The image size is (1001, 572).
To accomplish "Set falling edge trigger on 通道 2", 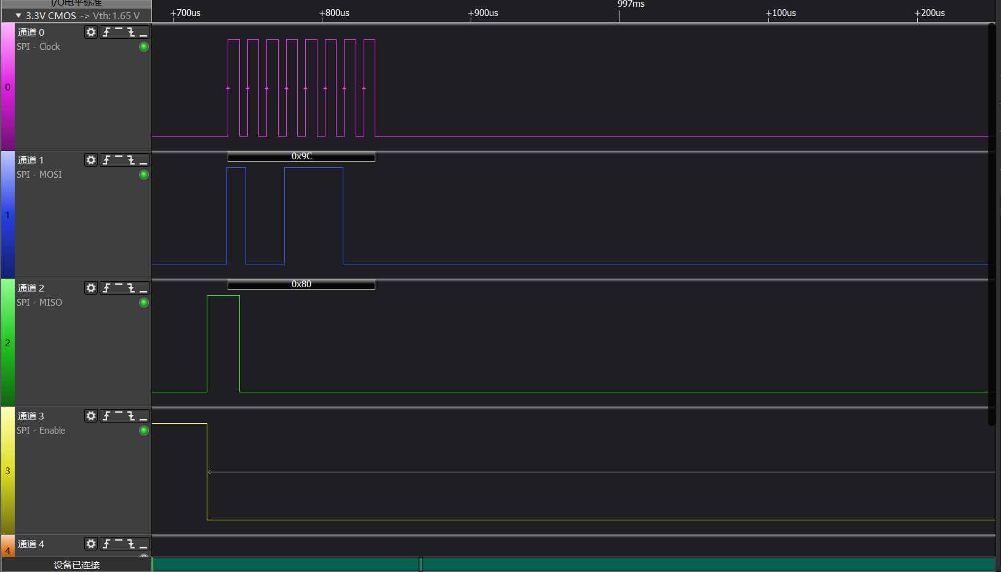I will click(131, 288).
